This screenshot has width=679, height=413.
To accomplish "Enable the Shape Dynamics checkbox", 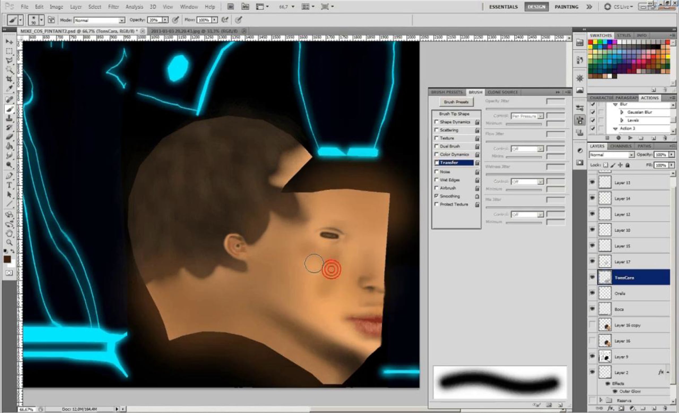I will (437, 122).
